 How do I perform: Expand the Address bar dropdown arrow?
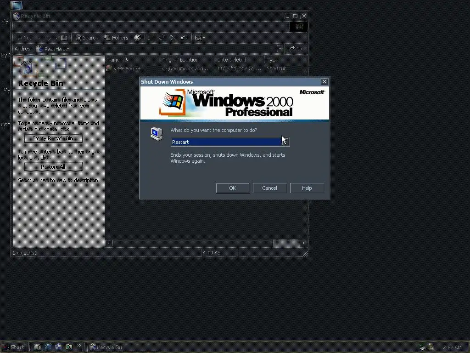coord(280,49)
